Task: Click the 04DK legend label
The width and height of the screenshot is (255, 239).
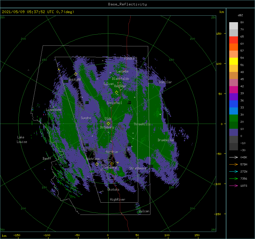Action: pos(244,157)
